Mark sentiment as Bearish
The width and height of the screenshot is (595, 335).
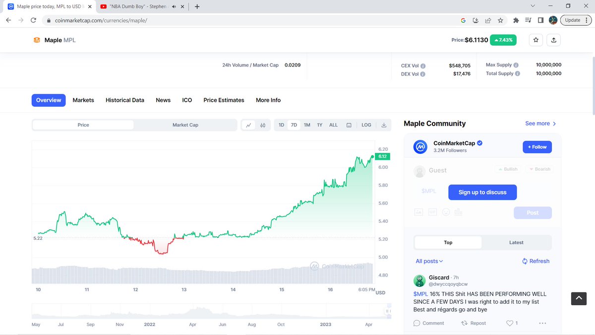[x=539, y=169]
